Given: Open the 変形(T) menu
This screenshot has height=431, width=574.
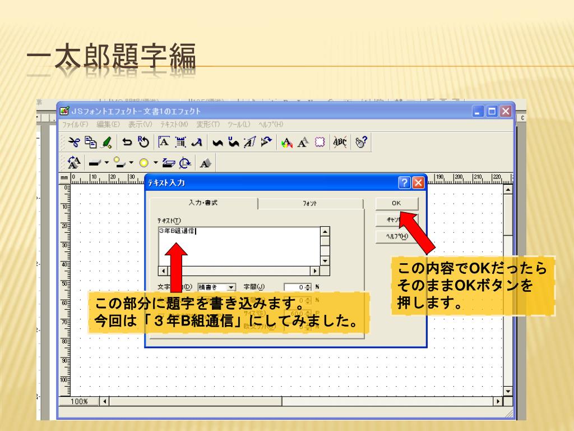Looking at the screenshot, I should 208,124.
